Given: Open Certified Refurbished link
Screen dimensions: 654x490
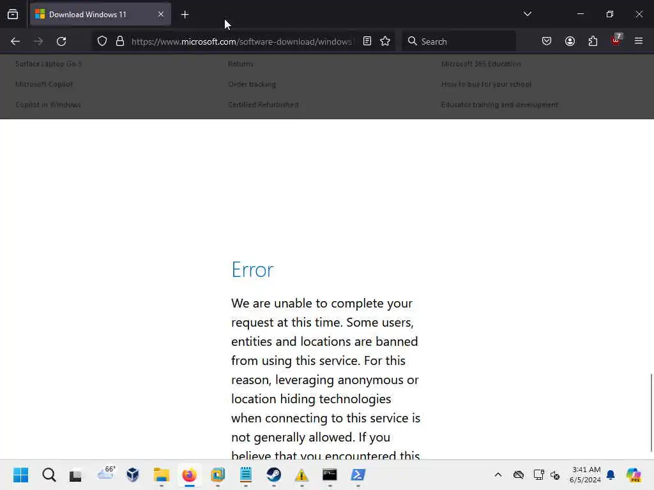Looking at the screenshot, I should (x=263, y=105).
